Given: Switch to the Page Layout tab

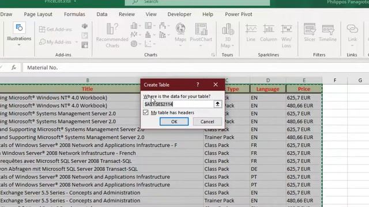Looking at the screenshot, I should click(x=38, y=14).
